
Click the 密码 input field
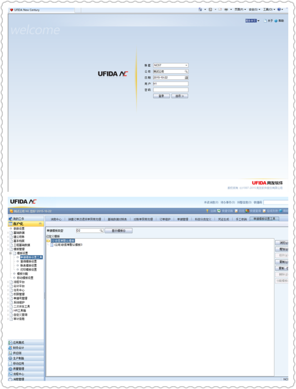(x=170, y=90)
